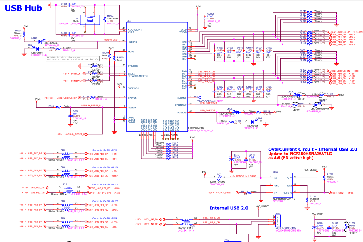
Task: Select resistor R1777 14.3kohm
Action: 307,200
